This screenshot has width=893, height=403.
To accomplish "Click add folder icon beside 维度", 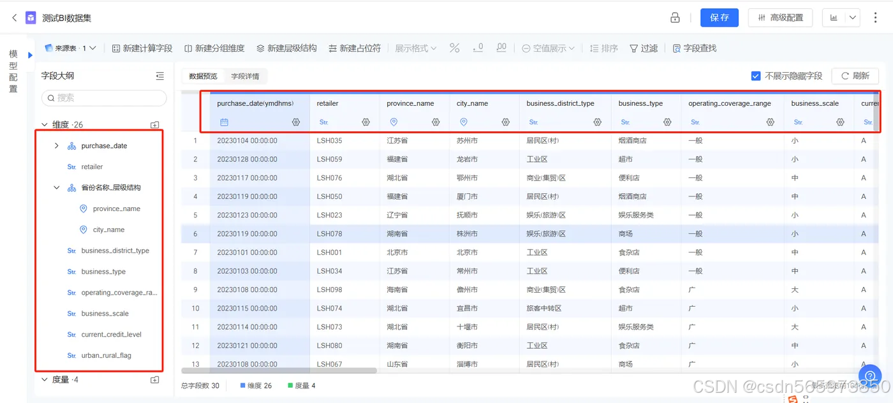I will click(x=154, y=124).
